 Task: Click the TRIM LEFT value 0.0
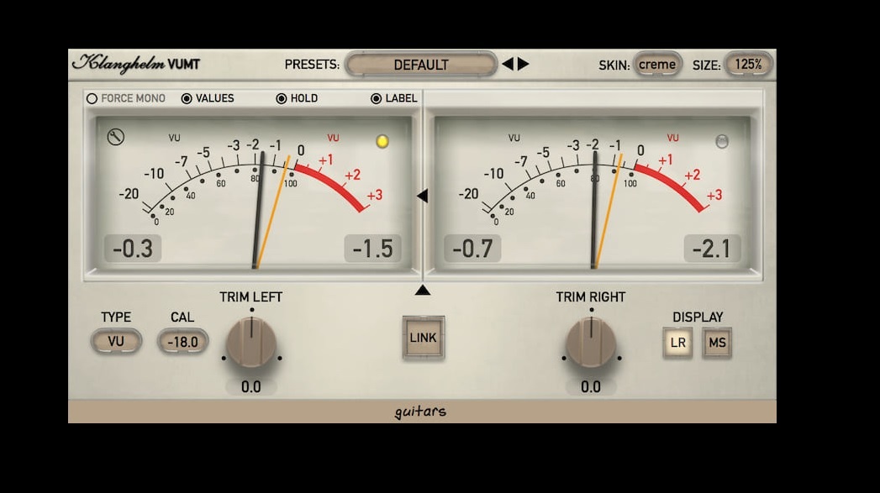[250, 386]
